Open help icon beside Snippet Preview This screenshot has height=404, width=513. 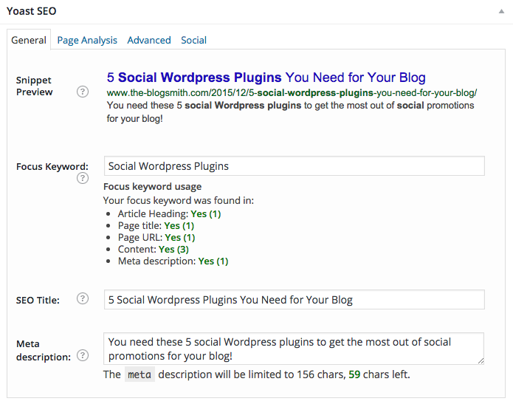pos(83,92)
